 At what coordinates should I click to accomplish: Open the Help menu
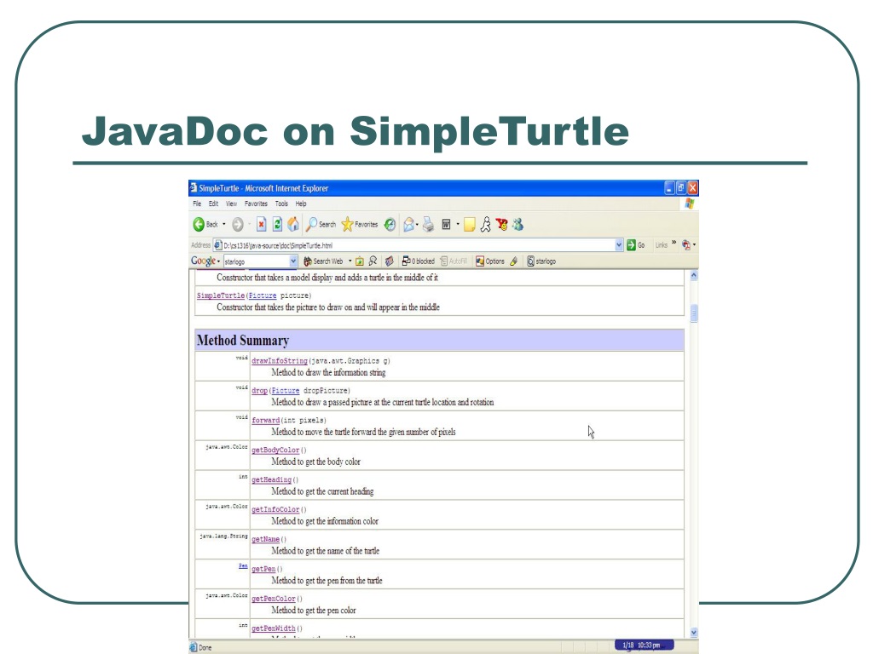tap(301, 204)
